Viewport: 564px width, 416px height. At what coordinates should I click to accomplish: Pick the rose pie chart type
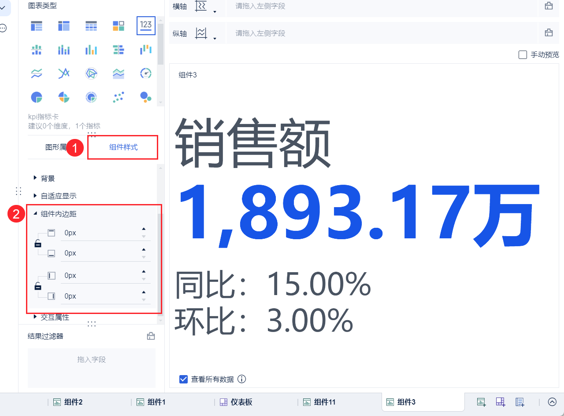(64, 97)
